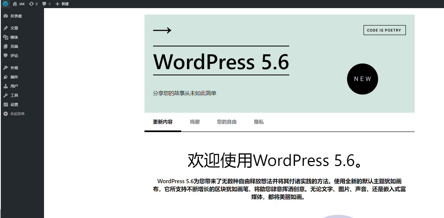The height and width of the screenshot is (218, 444).
Task: Open the comments bubble icon in admin bar
Action: coord(44,4)
